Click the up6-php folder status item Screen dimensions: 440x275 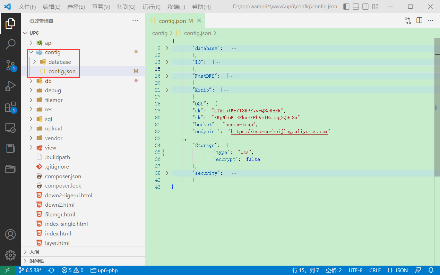coord(104,270)
